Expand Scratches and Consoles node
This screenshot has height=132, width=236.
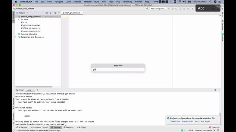click(16, 37)
